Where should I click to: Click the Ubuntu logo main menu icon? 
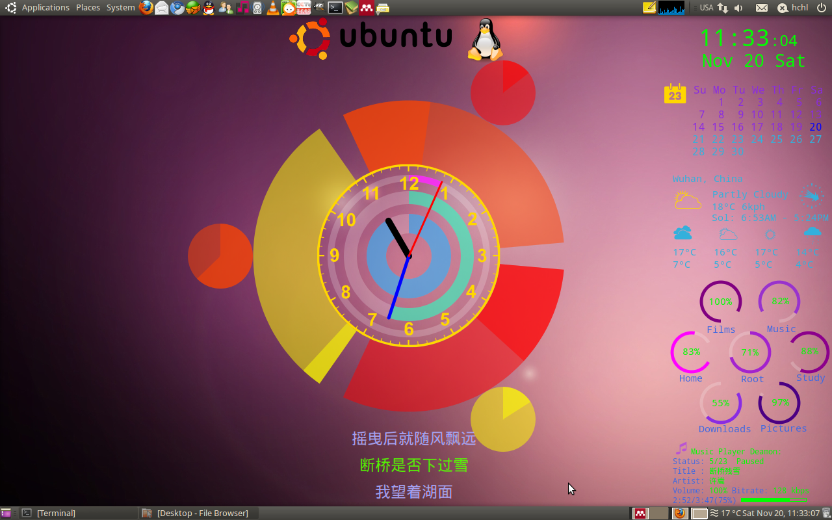click(11, 8)
